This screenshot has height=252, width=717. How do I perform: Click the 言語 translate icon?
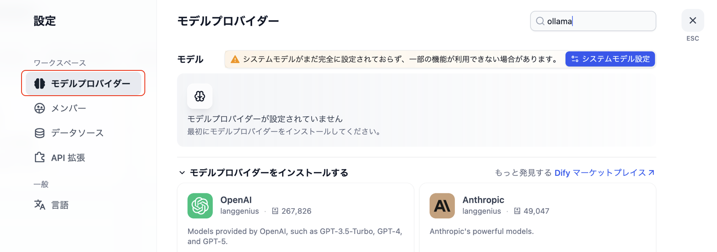[40, 205]
